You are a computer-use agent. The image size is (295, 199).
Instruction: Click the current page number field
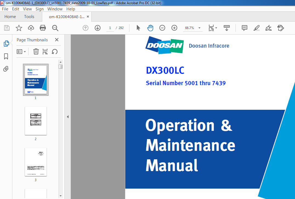coord(110,28)
